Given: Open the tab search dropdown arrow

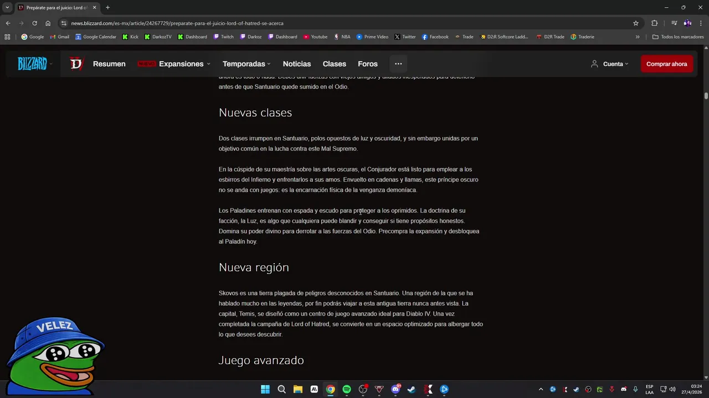Looking at the screenshot, I should point(7,7).
